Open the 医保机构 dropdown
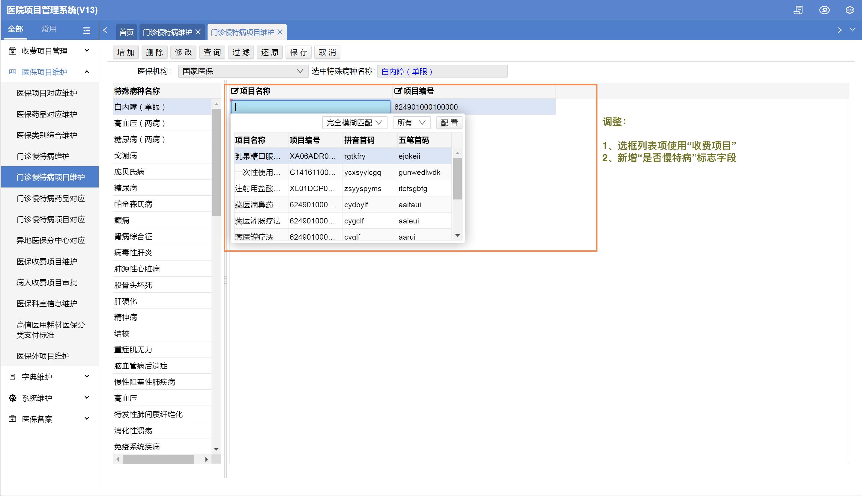The image size is (862, 496). pos(243,71)
